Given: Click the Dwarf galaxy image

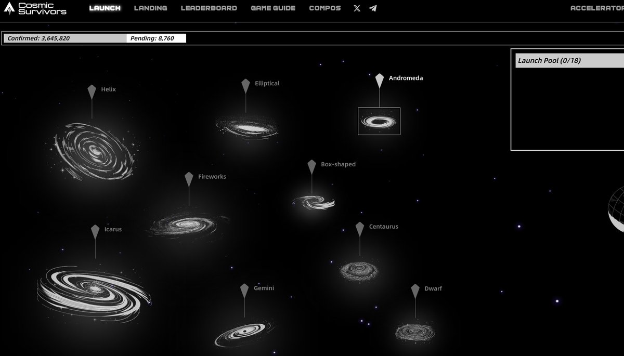Looking at the screenshot, I should click(x=414, y=331).
